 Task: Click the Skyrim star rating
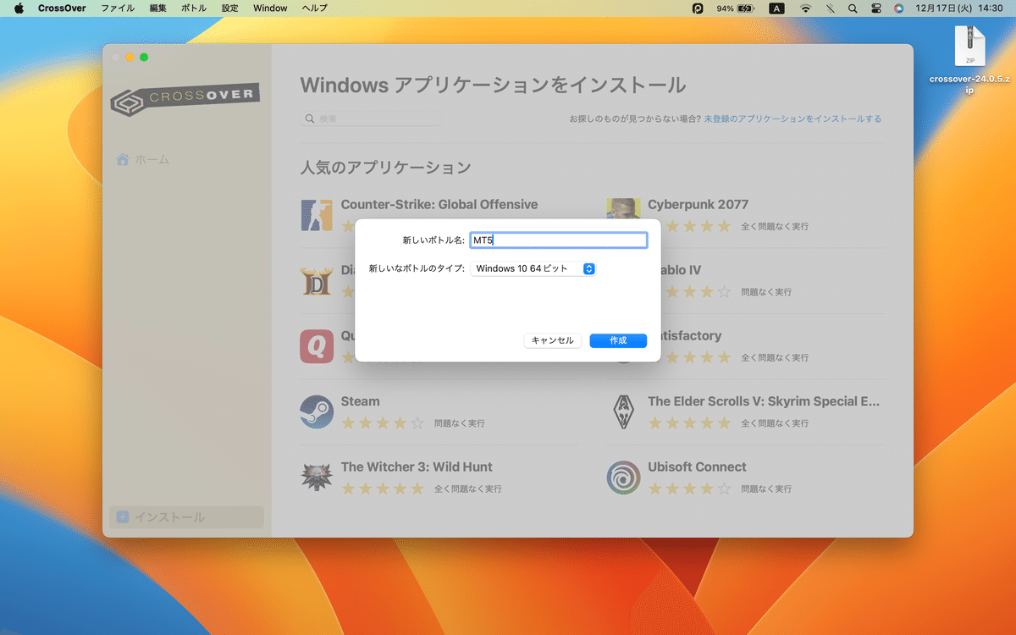[x=688, y=422]
